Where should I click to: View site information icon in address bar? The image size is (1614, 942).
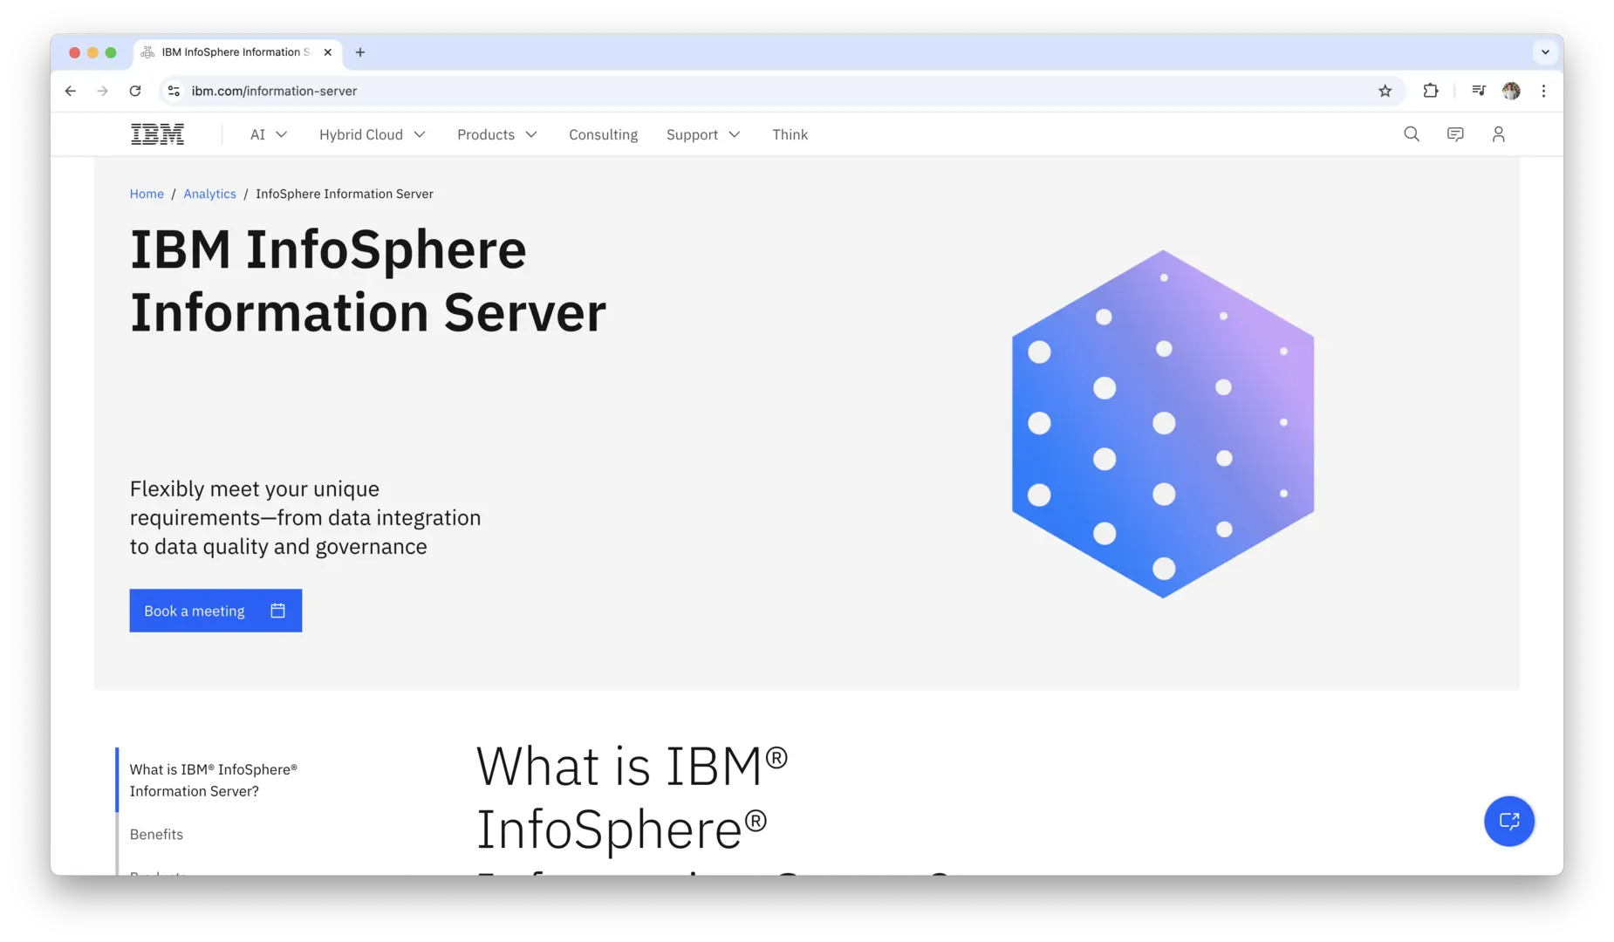tap(174, 91)
